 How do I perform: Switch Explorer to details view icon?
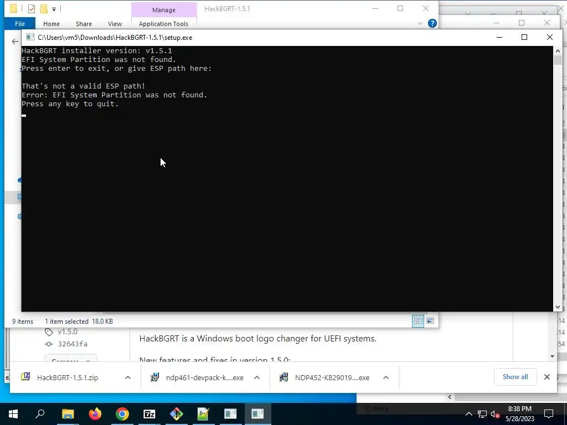(x=418, y=321)
